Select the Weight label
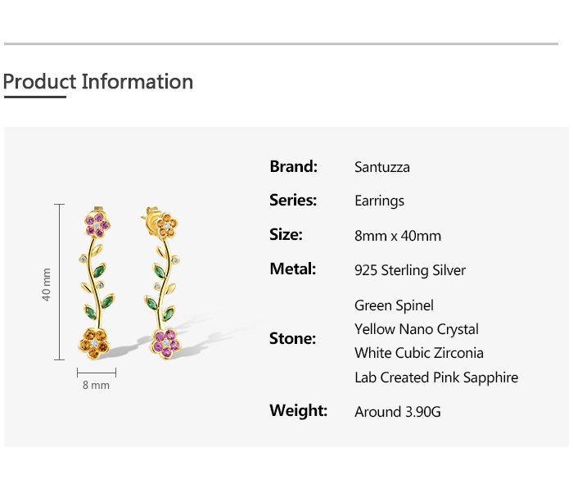Image resolution: width=573 pixels, height=488 pixels. 298,410
